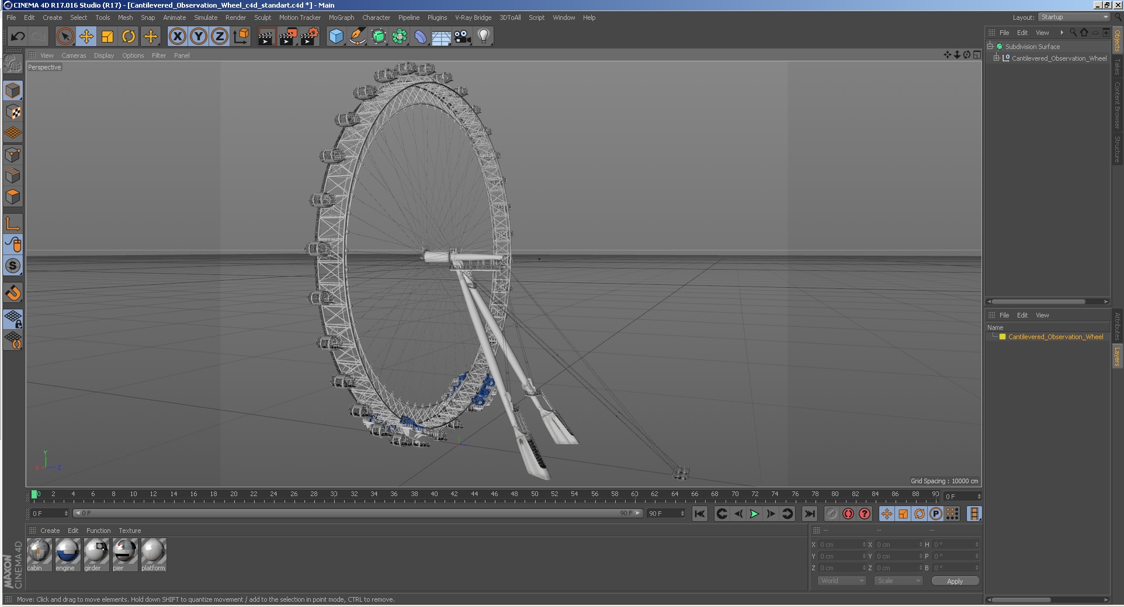Open material manager Texture menu

point(130,531)
